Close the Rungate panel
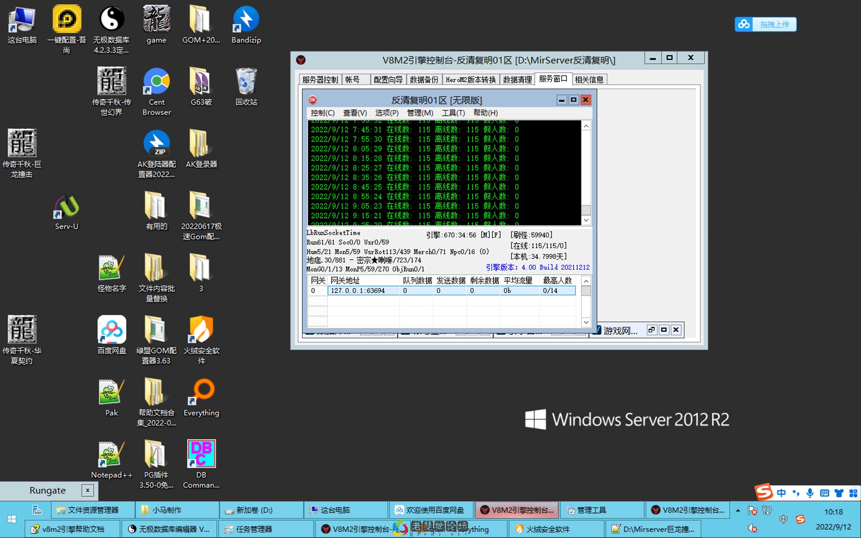This screenshot has height=538, width=861. (88, 490)
